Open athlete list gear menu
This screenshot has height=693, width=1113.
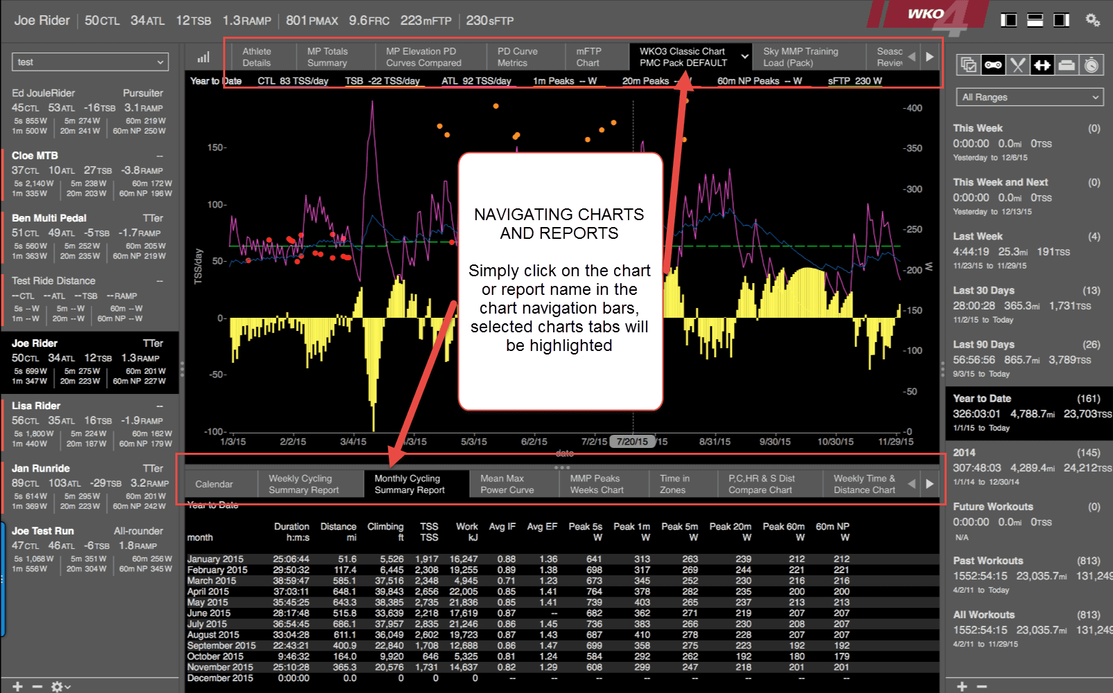click(60, 686)
